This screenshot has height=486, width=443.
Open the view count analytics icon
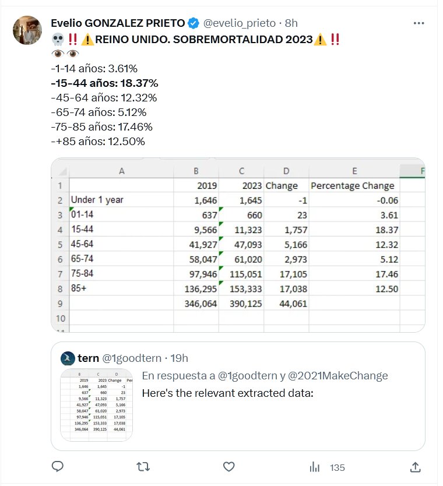click(315, 467)
